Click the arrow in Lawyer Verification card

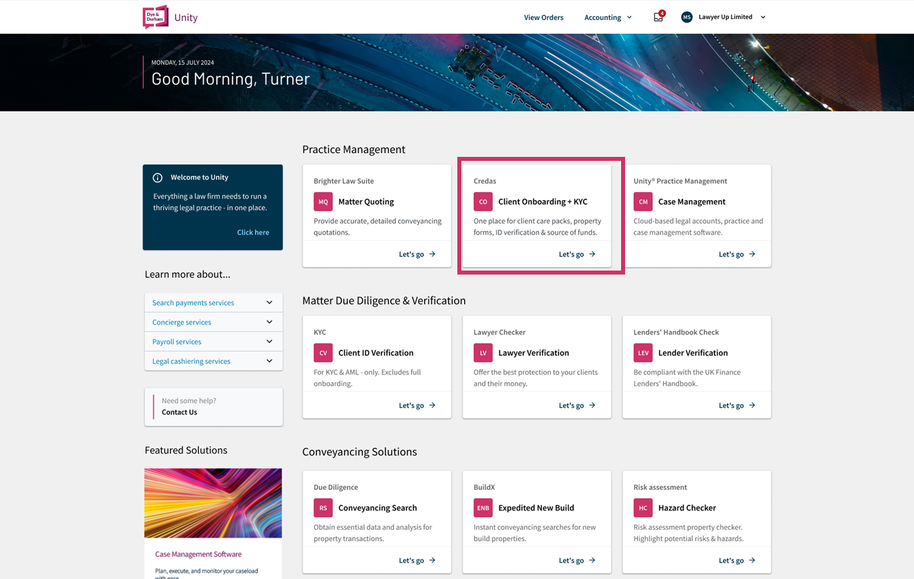[592, 405]
